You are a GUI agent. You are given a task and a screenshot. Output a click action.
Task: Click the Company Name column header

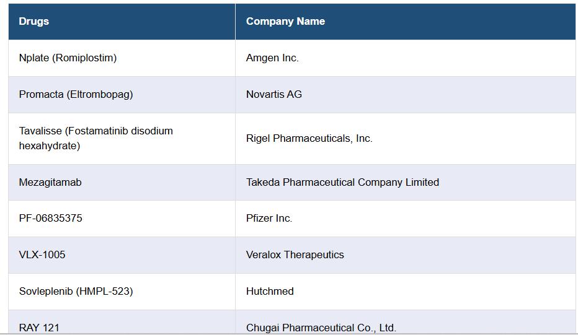285,22
